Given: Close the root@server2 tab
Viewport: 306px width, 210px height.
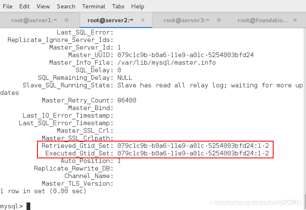Looking at the screenshot, I should pyautogui.click(x=143, y=20).
